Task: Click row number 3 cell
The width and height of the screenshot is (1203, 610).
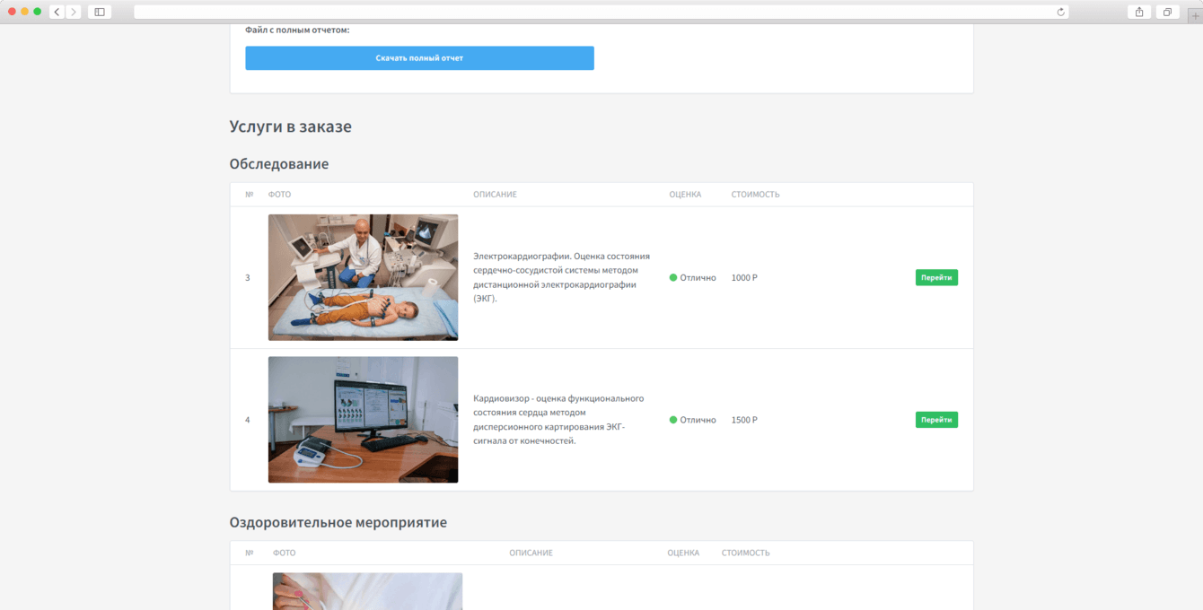Action: pyautogui.click(x=248, y=278)
